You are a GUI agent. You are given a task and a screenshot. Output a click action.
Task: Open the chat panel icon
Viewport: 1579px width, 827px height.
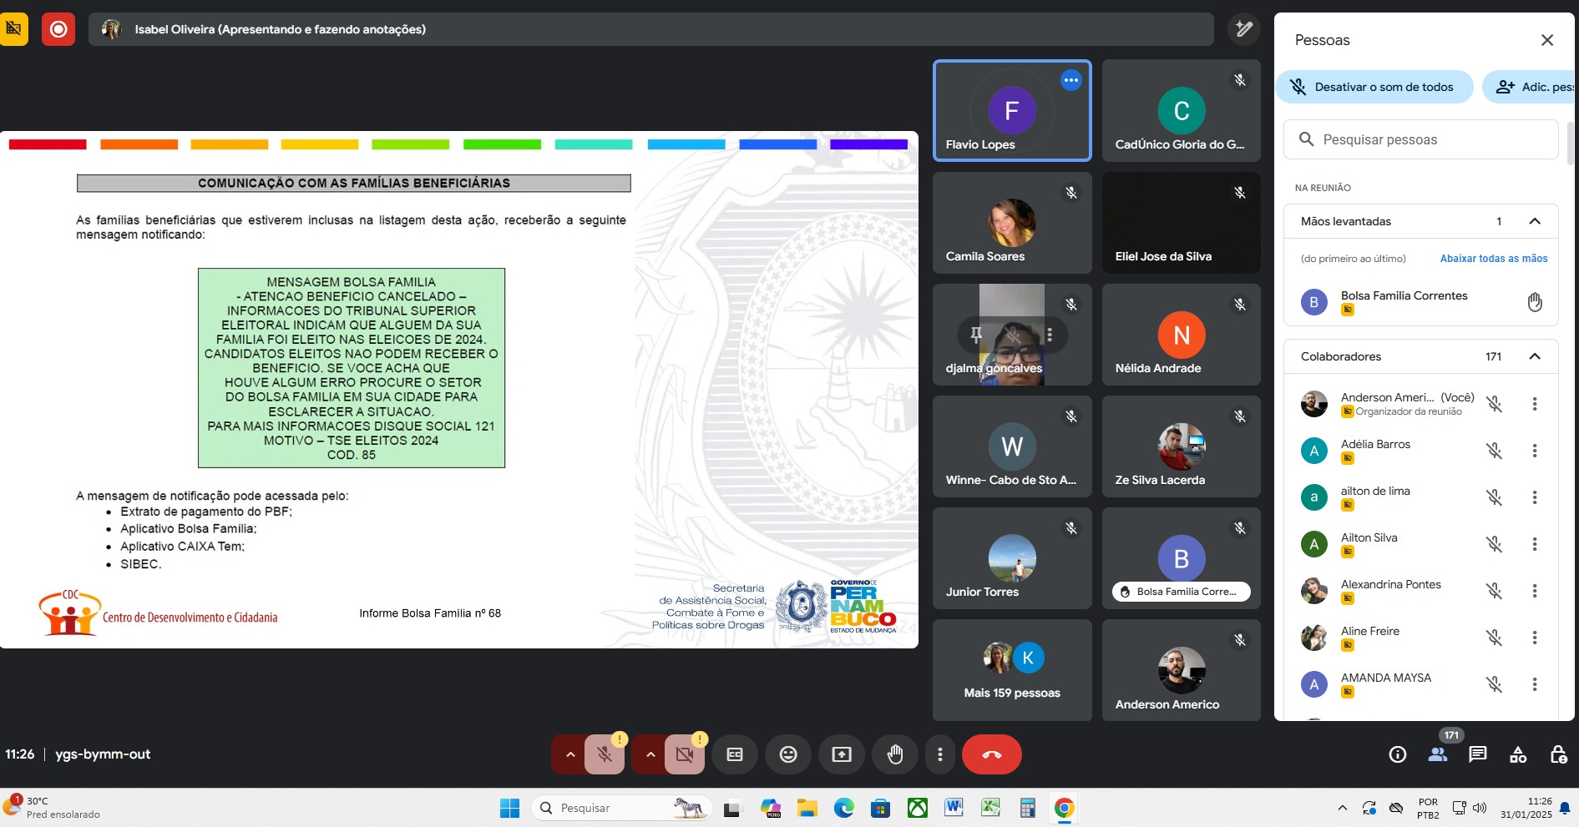pos(1477,754)
